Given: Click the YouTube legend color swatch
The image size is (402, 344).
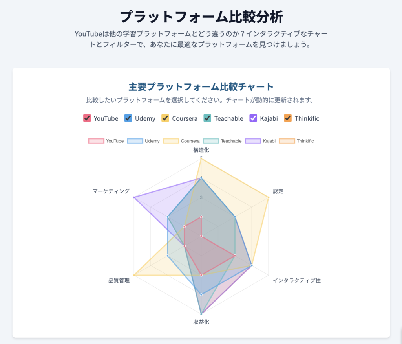Looking at the screenshot, I should [x=96, y=141].
